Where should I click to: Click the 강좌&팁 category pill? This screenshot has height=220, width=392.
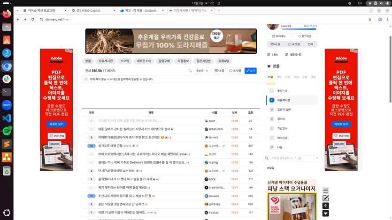pyautogui.click(x=224, y=61)
